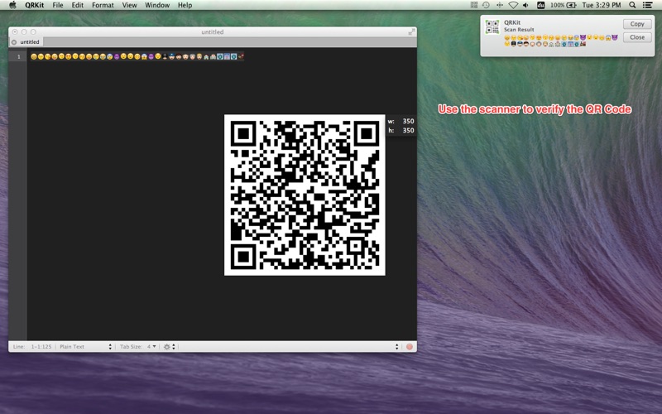Click the QRKit QR icon in the menu bar
The height and width of the screenshot is (414, 662).
tap(473, 5)
